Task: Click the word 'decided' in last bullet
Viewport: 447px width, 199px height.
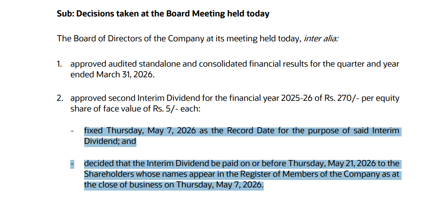Action: coord(98,164)
